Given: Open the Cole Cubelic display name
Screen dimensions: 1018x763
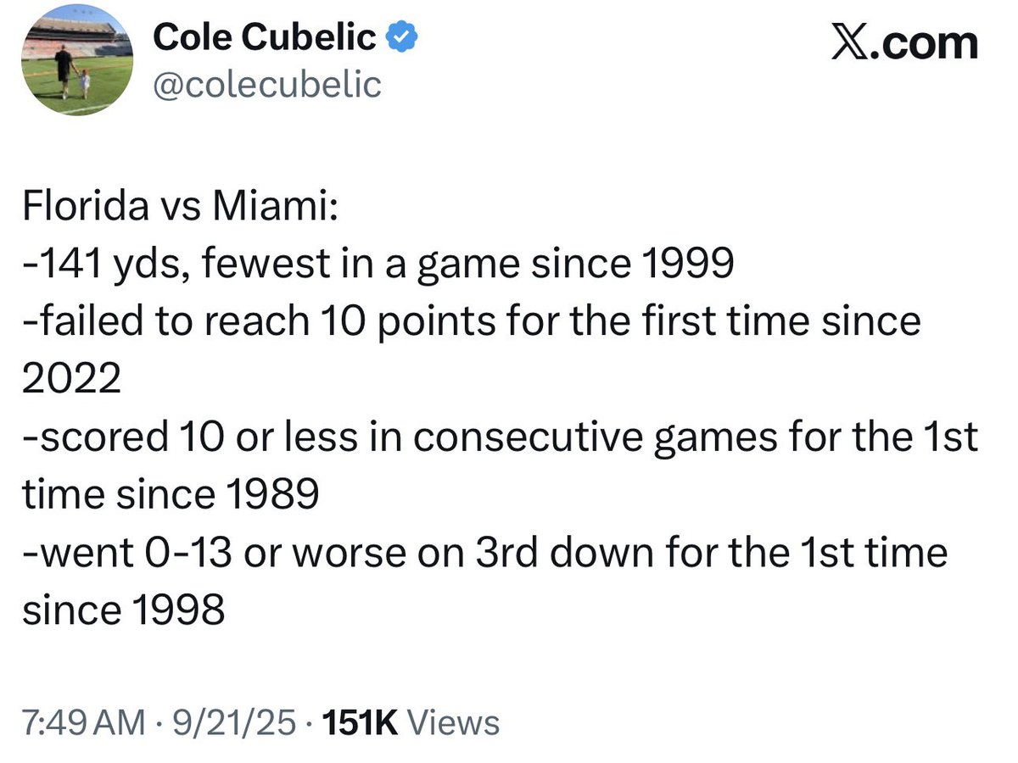Looking at the screenshot, I should click(x=265, y=37).
